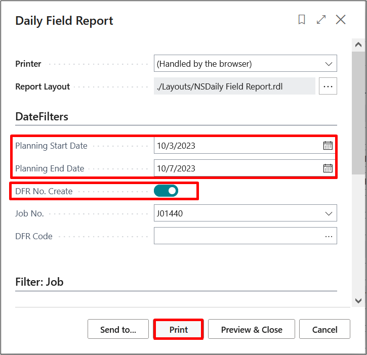Viewport: 367px width, 355px height.
Task: Open calendar picker for Planning End Date
Action: (328, 168)
